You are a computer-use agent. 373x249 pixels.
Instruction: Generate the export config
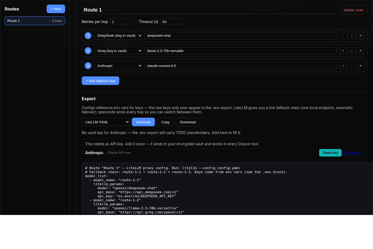pyautogui.click(x=143, y=122)
